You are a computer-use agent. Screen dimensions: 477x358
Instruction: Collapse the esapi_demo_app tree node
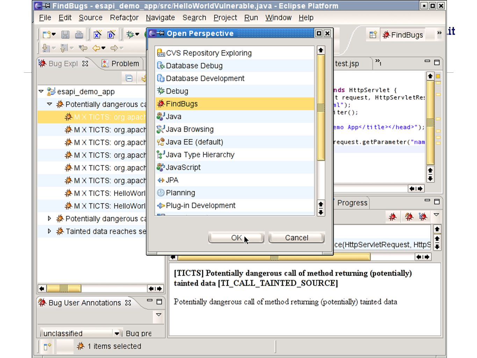[41, 91]
